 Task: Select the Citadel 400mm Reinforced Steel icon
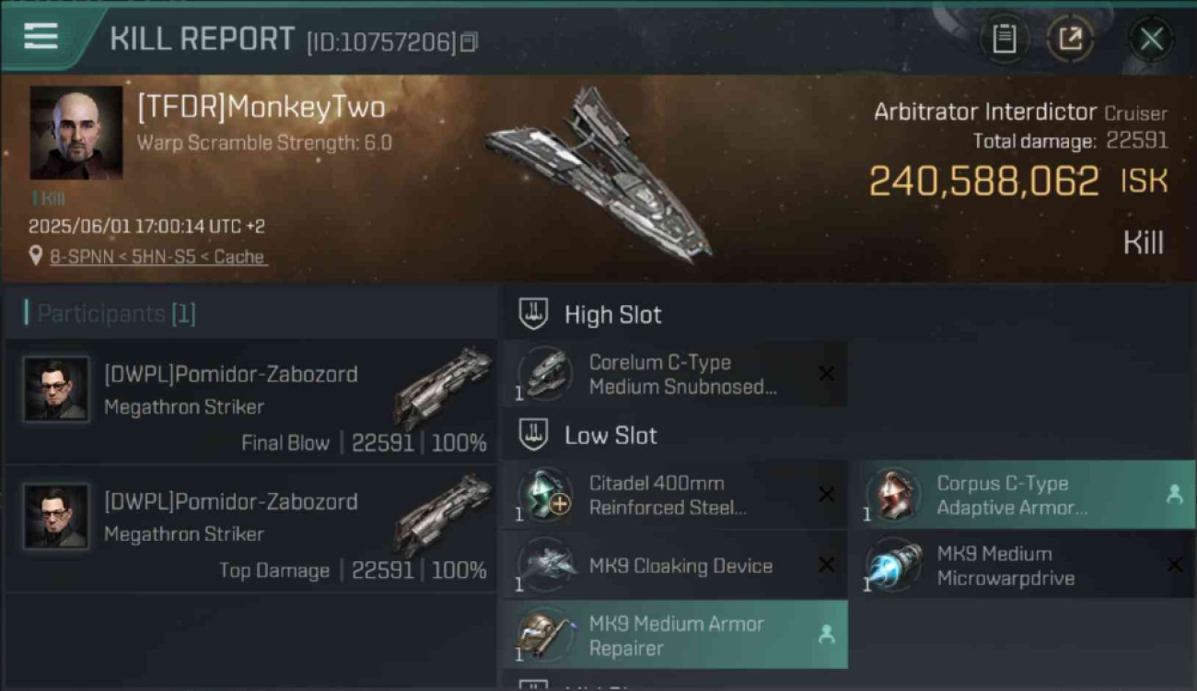(x=544, y=495)
